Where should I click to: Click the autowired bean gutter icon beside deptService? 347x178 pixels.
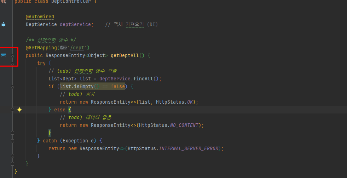4,24
